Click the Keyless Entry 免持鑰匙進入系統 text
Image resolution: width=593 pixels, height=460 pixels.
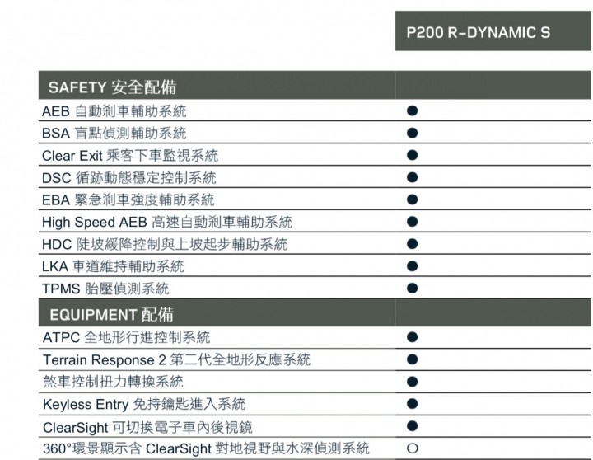click(144, 404)
